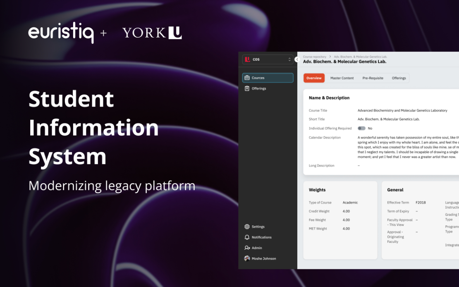The image size is (459, 287).
Task: Switch to the Master Content tab
Action: tap(342, 78)
